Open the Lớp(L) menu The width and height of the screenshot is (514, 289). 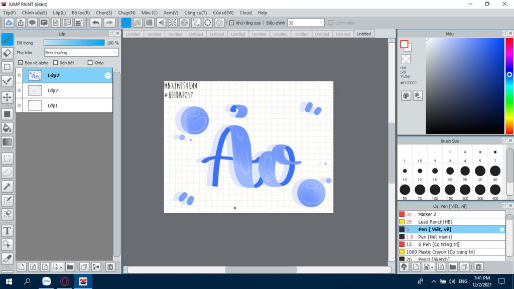click(59, 13)
